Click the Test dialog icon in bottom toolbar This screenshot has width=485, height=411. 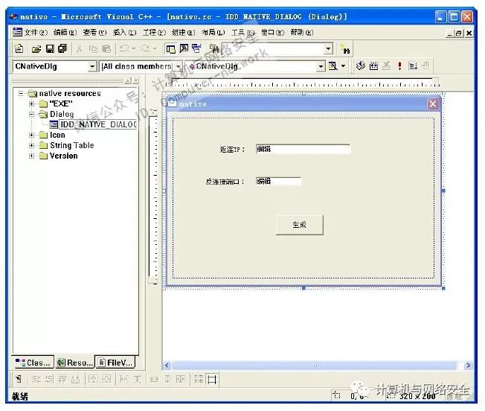tap(19, 379)
